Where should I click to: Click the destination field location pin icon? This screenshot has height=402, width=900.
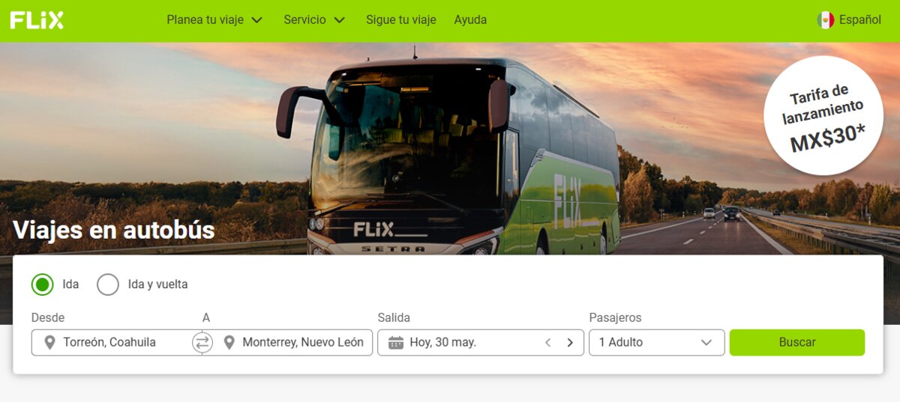[229, 343]
